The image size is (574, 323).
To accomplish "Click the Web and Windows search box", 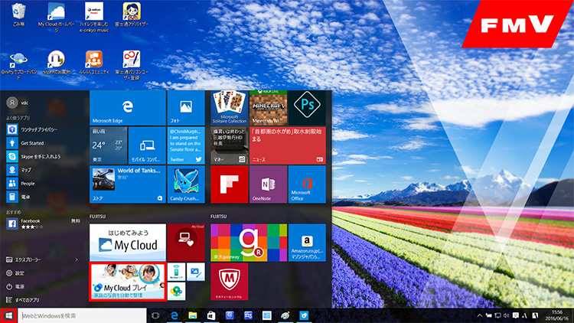I will [x=82, y=315].
